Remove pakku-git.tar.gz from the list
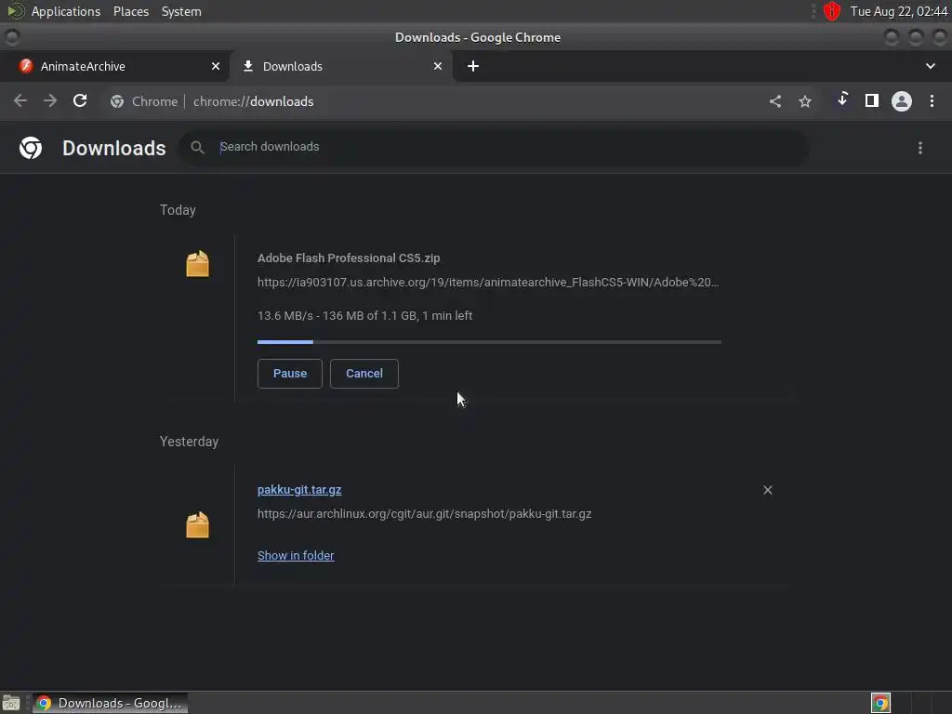The width and height of the screenshot is (952, 714). (767, 490)
